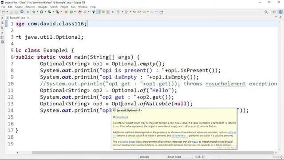The width and height of the screenshot is (284, 160).
Task: Click the 'Smart Insert' status bar entry
Action: coord(174,157)
